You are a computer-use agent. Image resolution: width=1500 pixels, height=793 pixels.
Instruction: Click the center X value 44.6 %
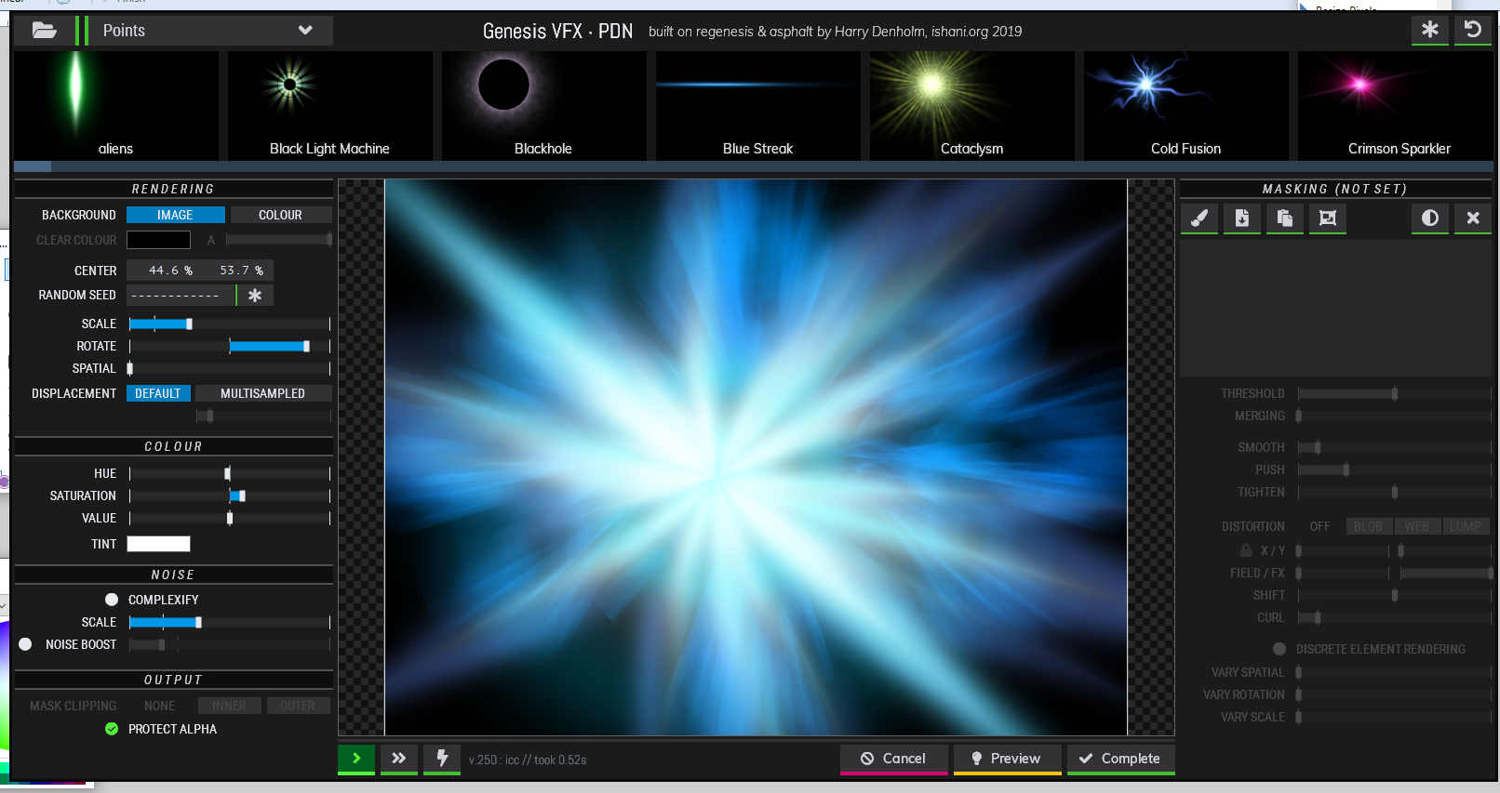click(170, 271)
